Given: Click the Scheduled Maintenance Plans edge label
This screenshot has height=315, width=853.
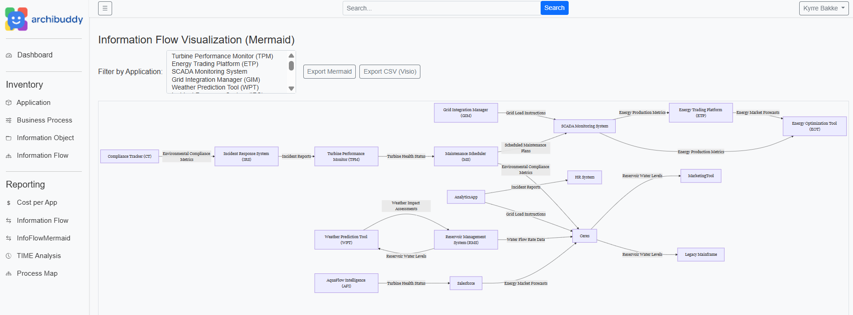Looking at the screenshot, I should coord(525,148).
